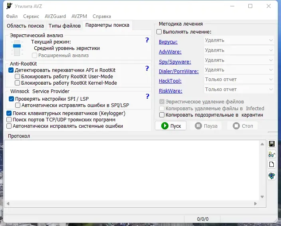Screen dimensions: 281x226
Task: Click the heuristic level slider thumb
Action: point(17,46)
